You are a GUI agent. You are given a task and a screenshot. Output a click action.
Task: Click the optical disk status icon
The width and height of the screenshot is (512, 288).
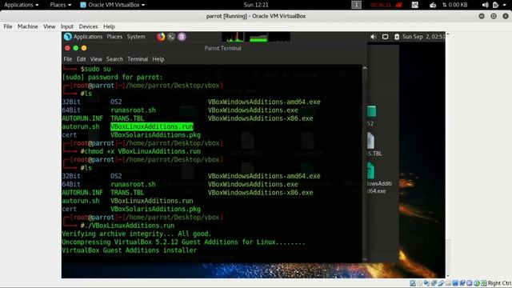tap(419, 283)
